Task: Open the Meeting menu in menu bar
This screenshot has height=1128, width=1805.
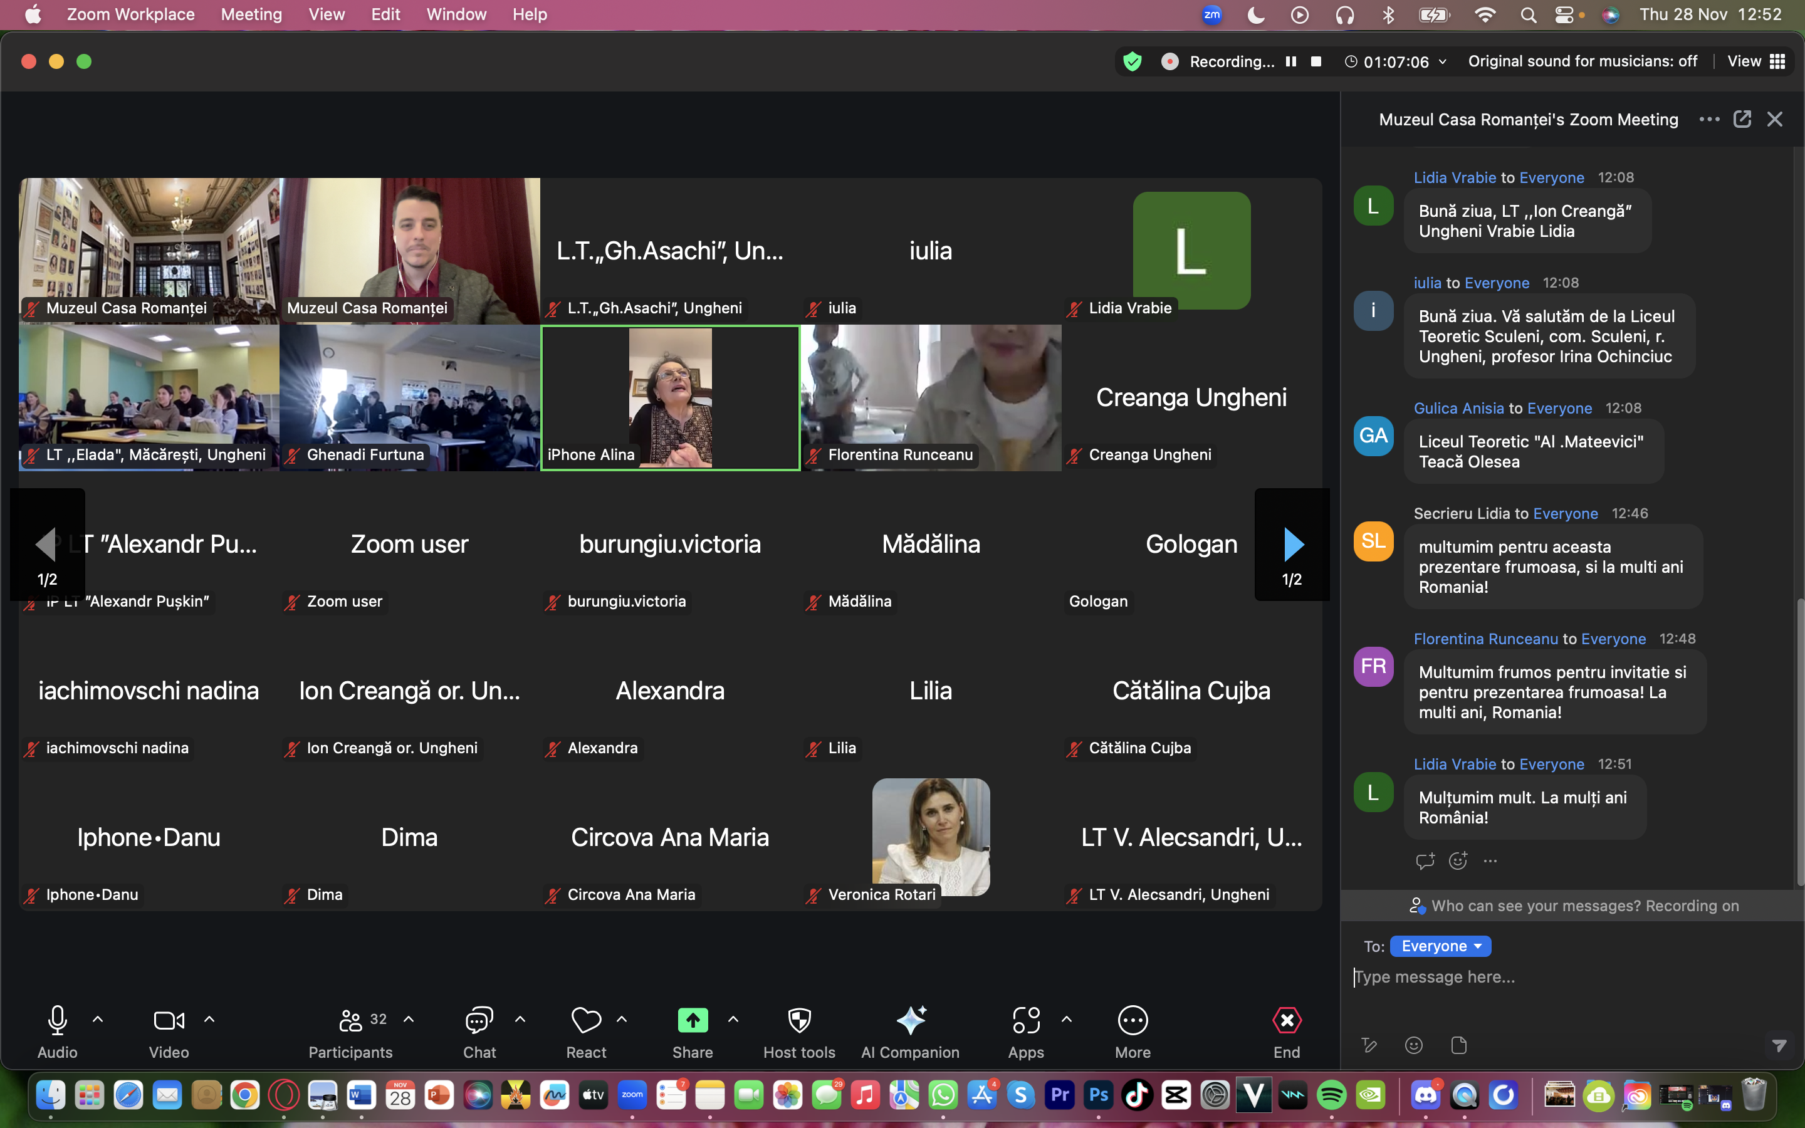Action: point(251,14)
